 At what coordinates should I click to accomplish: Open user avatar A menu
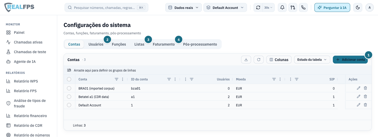pos(370,8)
